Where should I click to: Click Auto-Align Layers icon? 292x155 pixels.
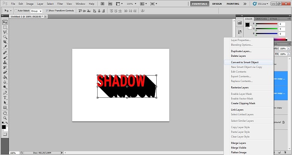click(143, 11)
